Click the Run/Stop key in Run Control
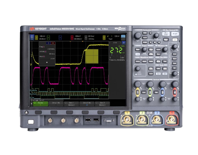The height and width of the screenshot is (155, 198). pos(166,34)
